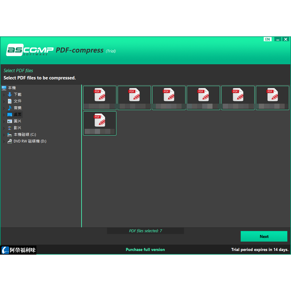The width and height of the screenshot is (291, 291).
Task: Select the first PDF file in the top row
Action: (x=100, y=98)
